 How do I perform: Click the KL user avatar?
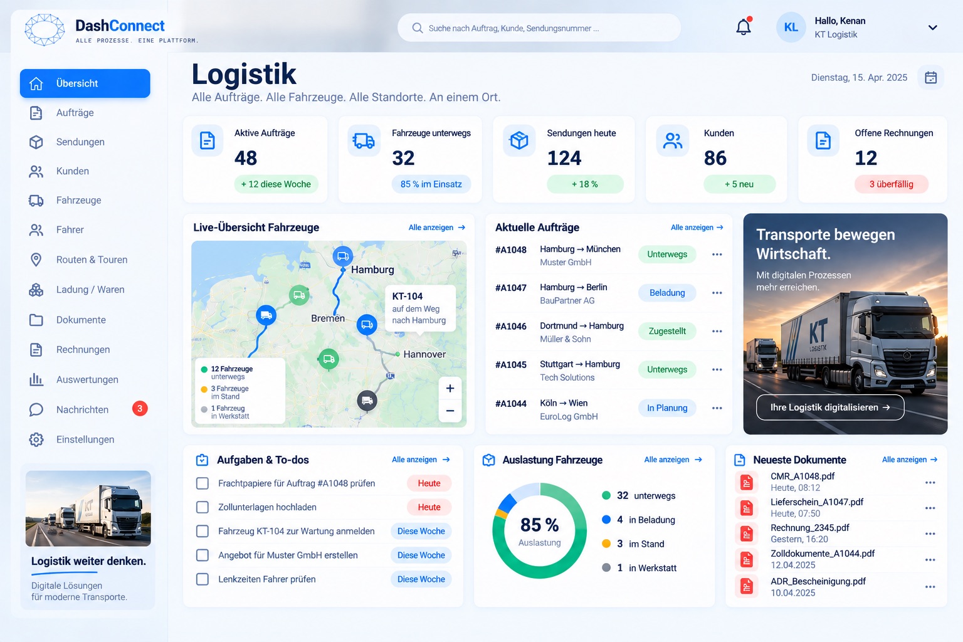pyautogui.click(x=791, y=28)
